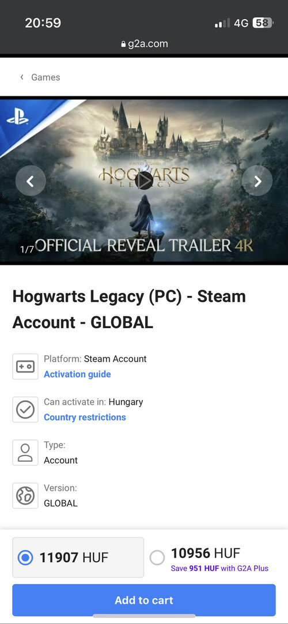Viewport: 288px width, 624px height.
Task: Go back using the chevron beside Games
Action: [x=22, y=77]
